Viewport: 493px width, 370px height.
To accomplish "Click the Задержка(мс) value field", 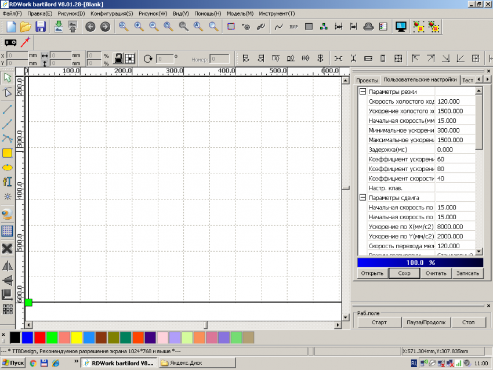I will coord(454,150).
